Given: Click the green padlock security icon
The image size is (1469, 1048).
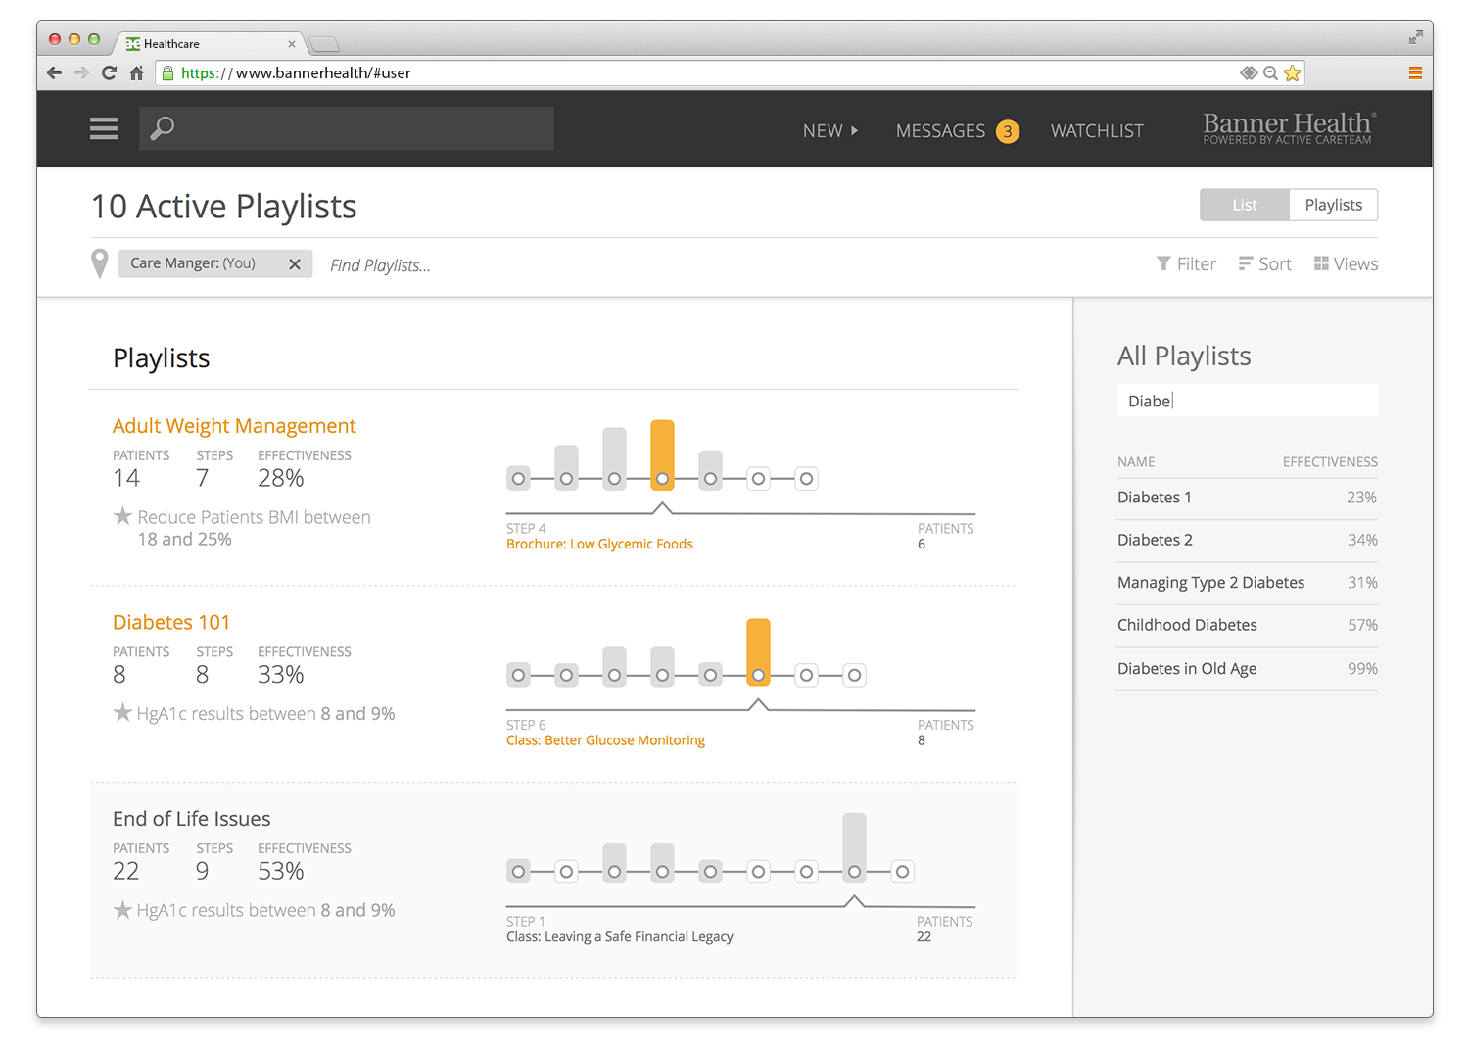Looking at the screenshot, I should click(x=167, y=72).
